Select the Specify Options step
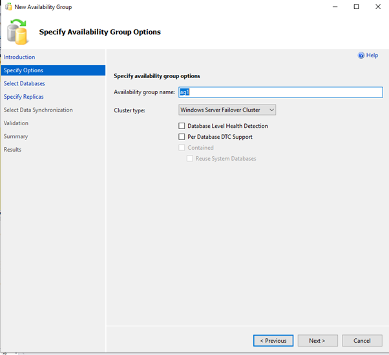389x355 pixels. click(x=23, y=70)
